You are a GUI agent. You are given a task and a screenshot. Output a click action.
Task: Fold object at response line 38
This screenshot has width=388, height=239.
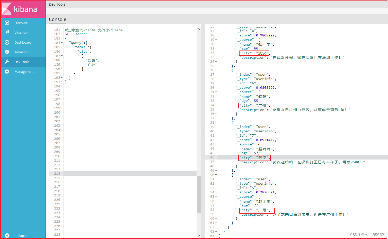point(216,123)
